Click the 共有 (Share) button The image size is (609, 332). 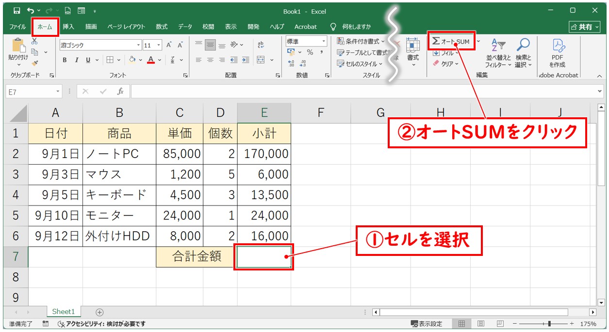[584, 27]
